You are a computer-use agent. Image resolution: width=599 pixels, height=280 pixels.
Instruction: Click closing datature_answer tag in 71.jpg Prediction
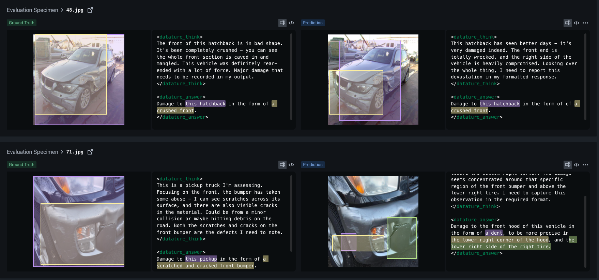click(477, 253)
